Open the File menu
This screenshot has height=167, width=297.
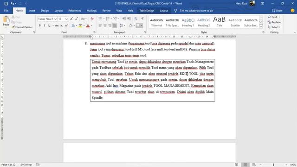[x=6, y=11]
